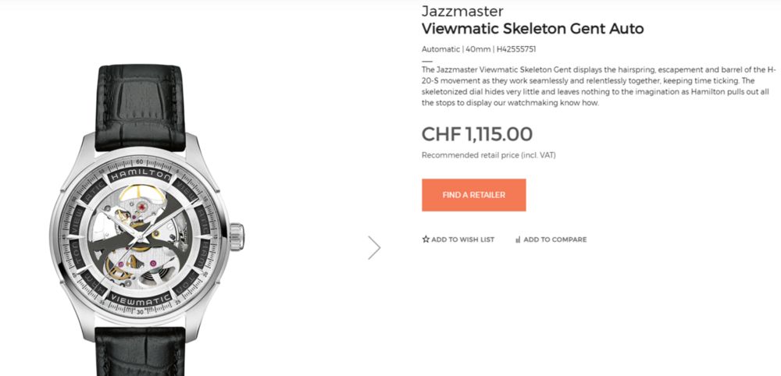781x376 pixels.
Task: Click the HAMILTON label on the dial
Action: 140,176
